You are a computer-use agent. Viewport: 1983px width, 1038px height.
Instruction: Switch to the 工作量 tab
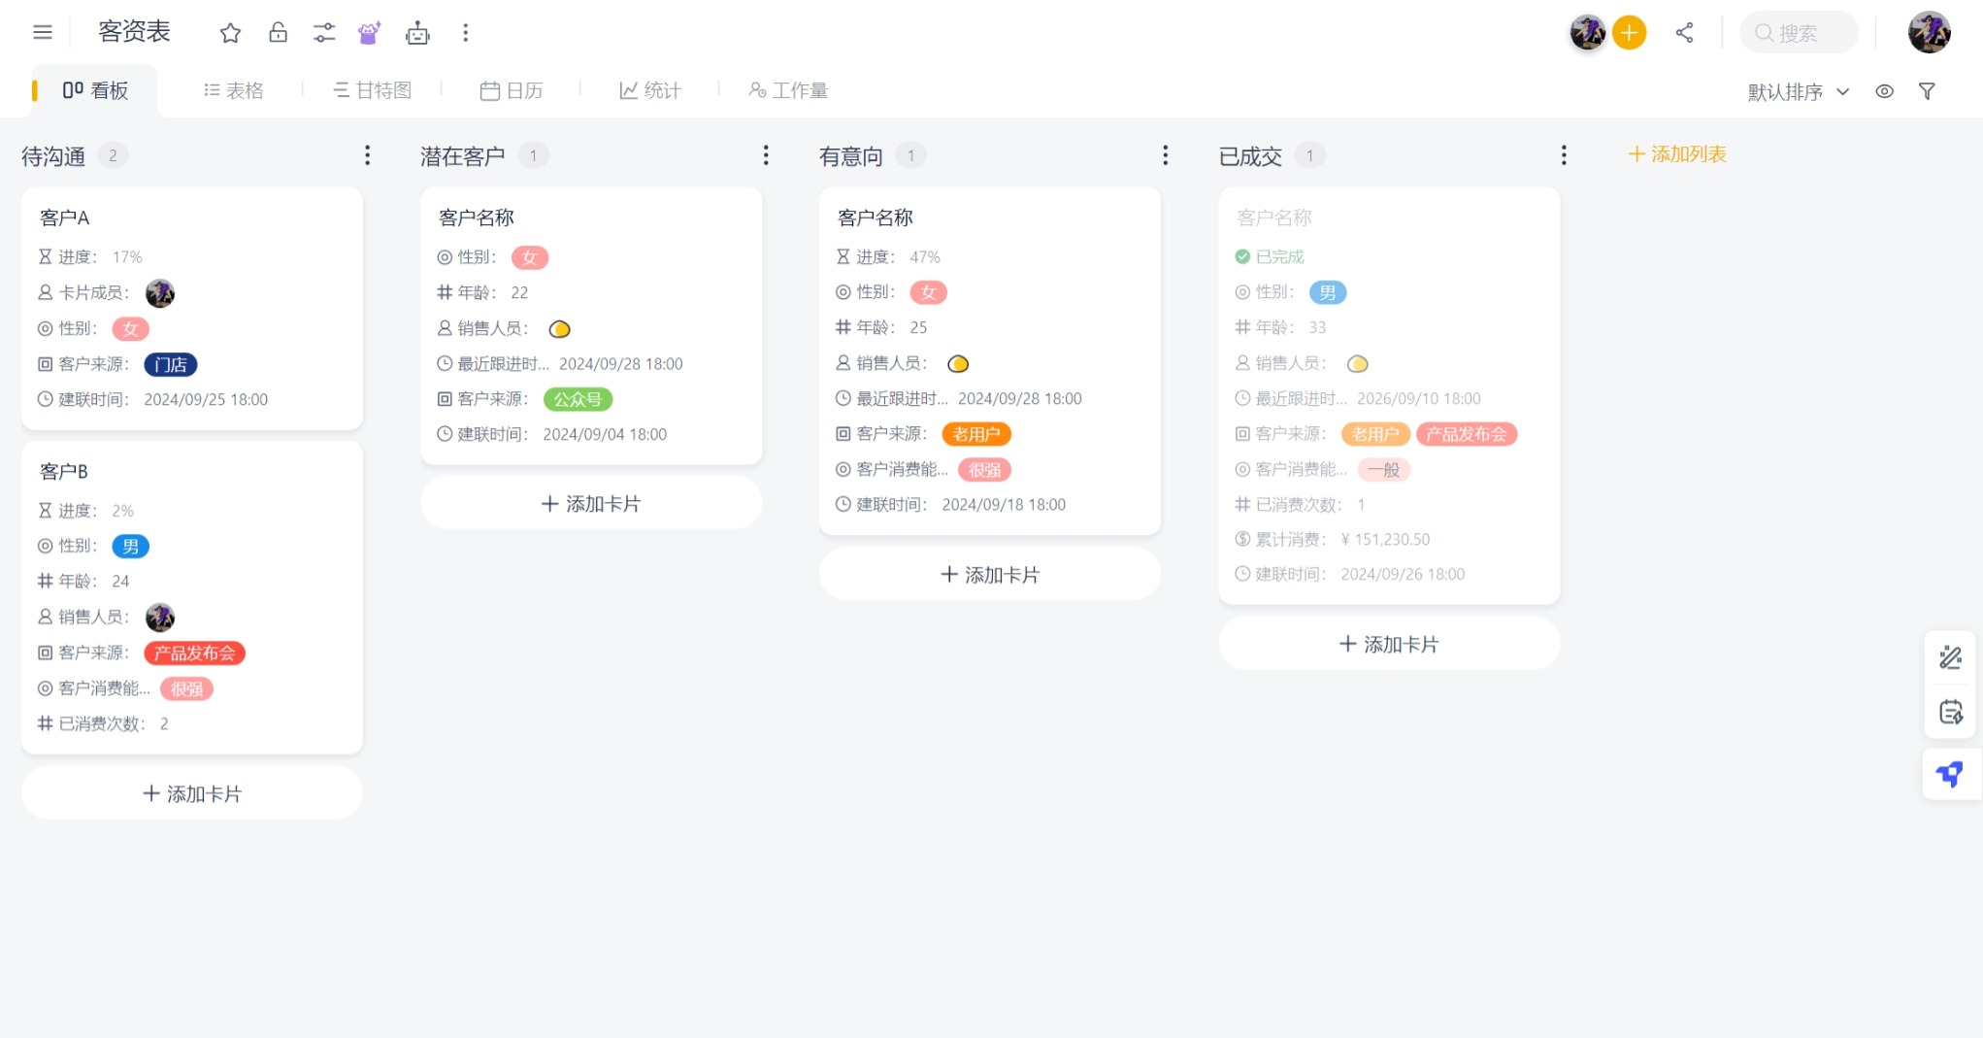[x=788, y=90]
